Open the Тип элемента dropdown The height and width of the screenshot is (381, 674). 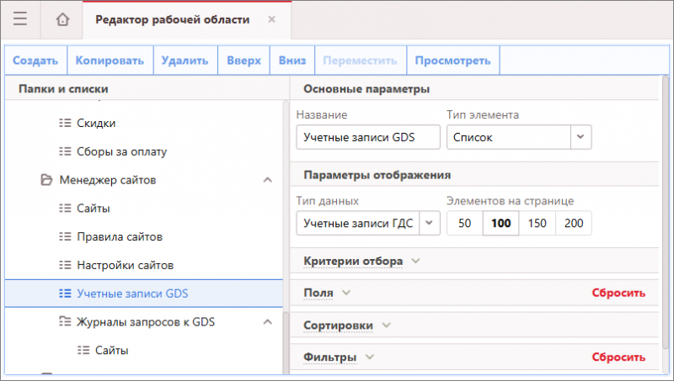[581, 136]
